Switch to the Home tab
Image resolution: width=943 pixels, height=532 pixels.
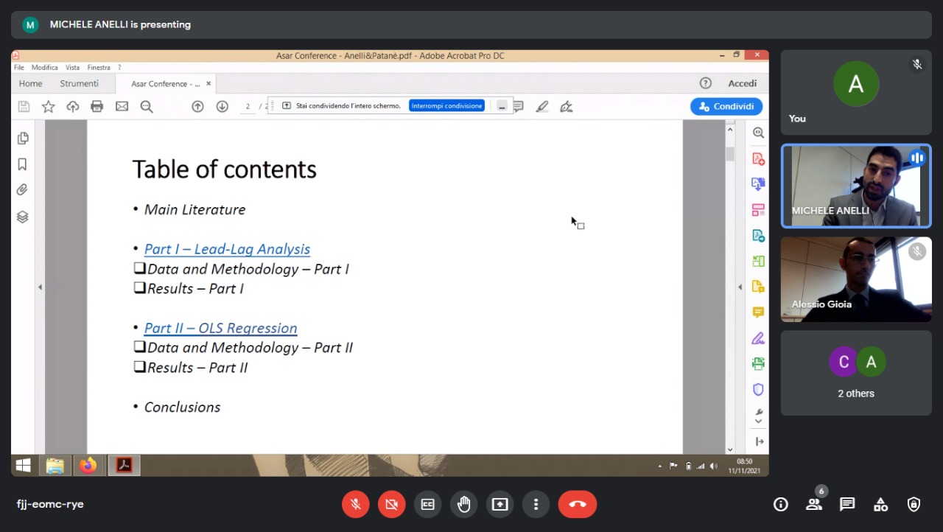(x=30, y=83)
